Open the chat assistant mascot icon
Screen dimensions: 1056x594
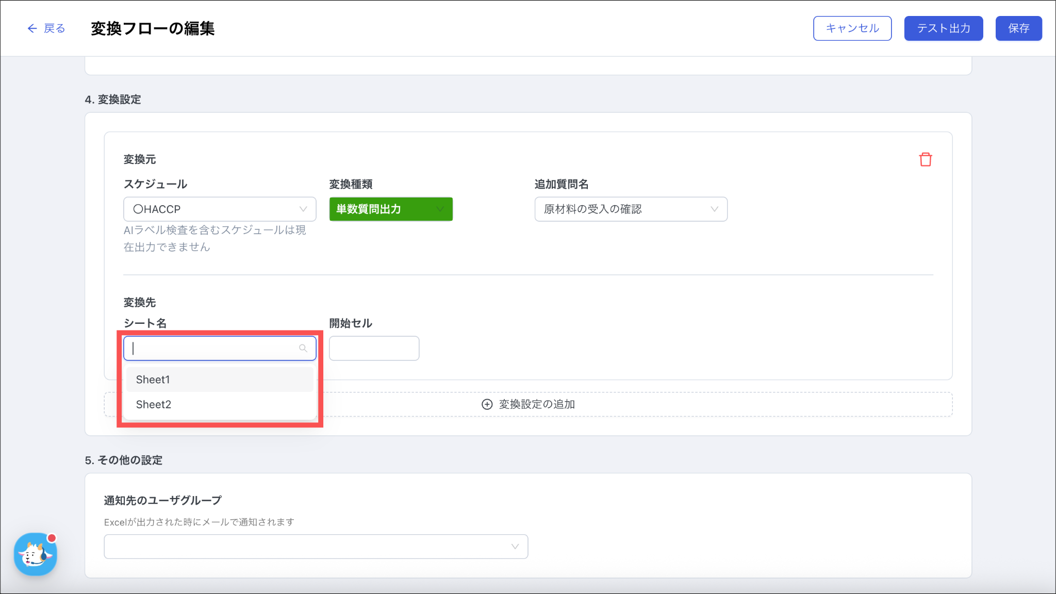pos(35,555)
